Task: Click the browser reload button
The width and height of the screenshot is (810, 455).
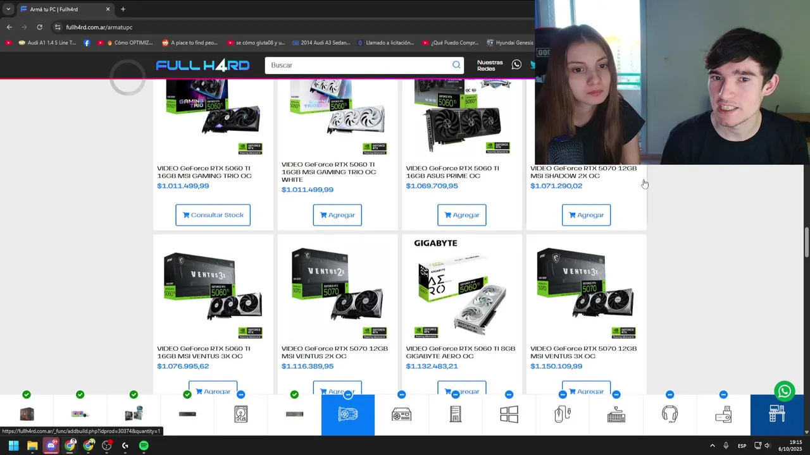Action: 39,27
